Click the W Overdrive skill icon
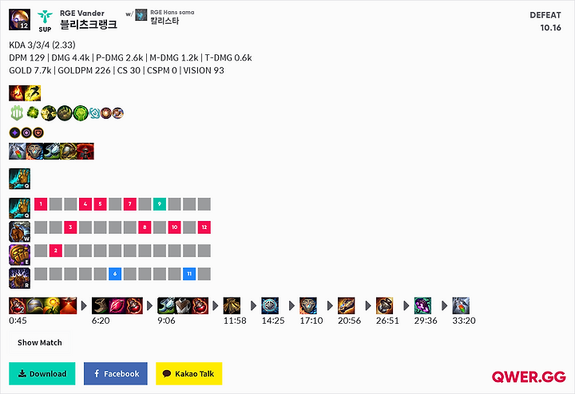Image resolution: width=575 pixels, height=394 pixels. 19,231
